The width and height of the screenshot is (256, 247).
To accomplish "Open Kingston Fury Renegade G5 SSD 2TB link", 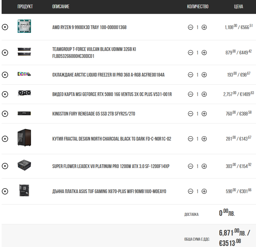I will tap(94, 114).
